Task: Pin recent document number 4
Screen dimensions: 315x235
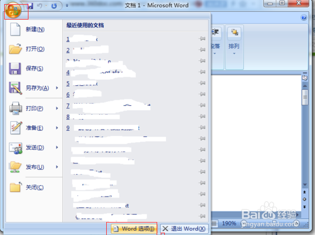Action: [x=202, y=72]
